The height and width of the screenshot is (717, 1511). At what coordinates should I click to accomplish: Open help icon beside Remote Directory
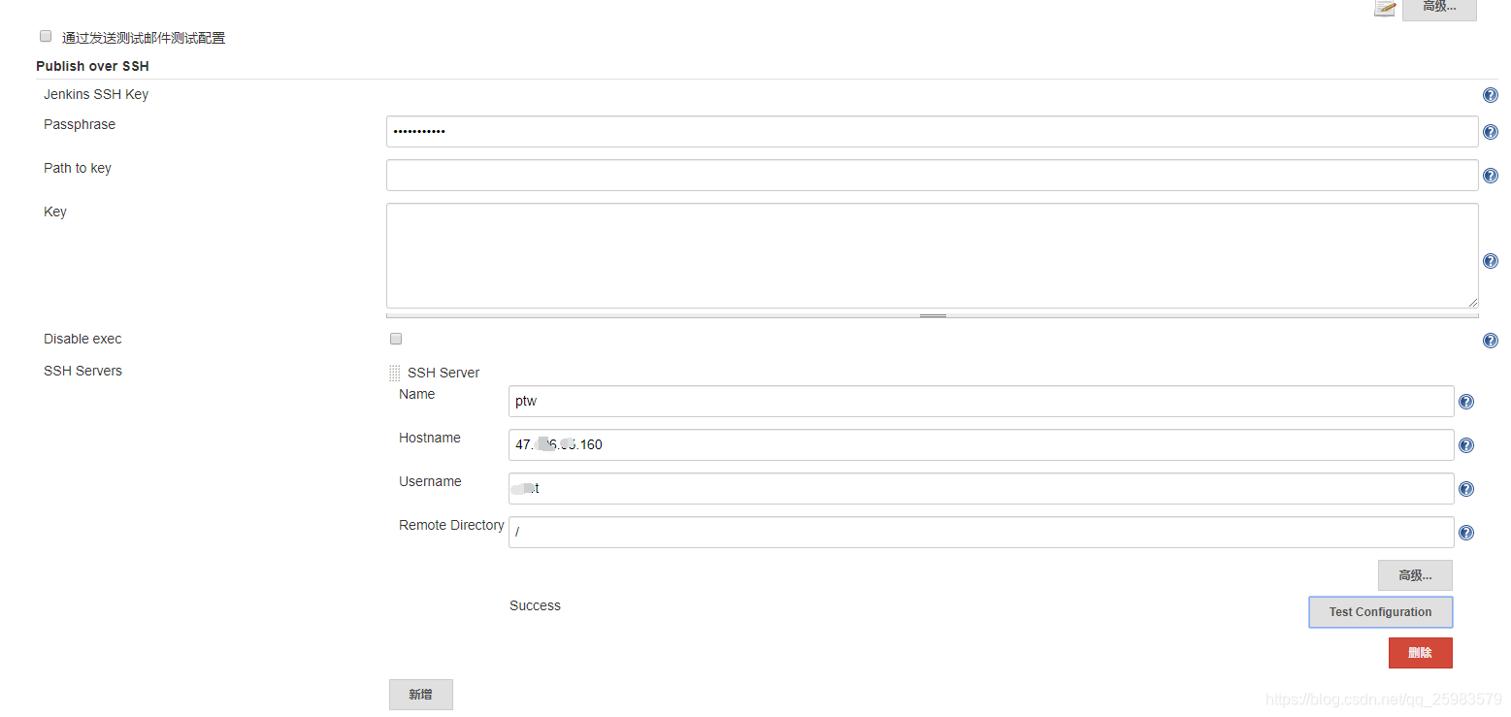(x=1465, y=533)
